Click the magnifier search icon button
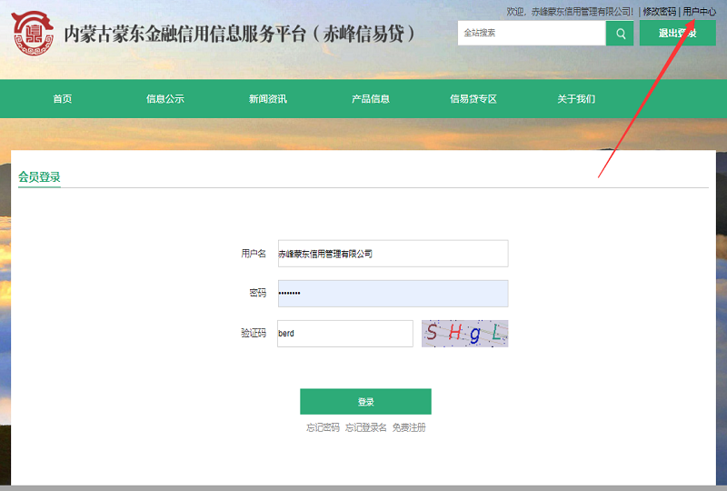 pyautogui.click(x=620, y=34)
